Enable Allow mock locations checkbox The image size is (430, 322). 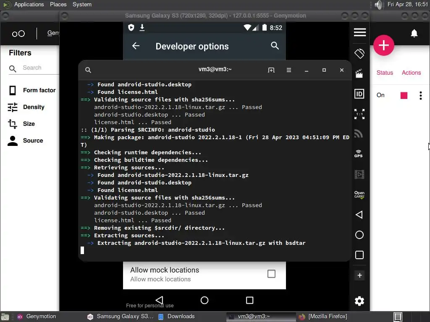(x=271, y=274)
